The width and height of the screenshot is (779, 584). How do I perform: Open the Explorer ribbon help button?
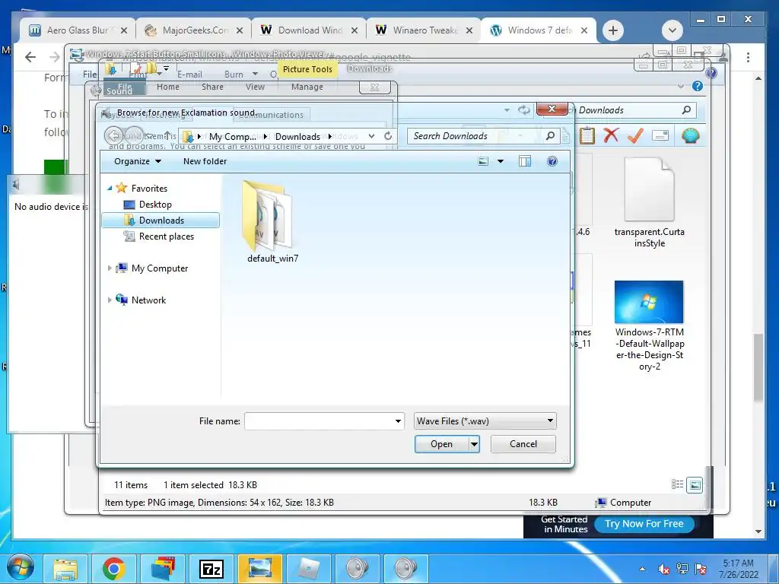698,86
